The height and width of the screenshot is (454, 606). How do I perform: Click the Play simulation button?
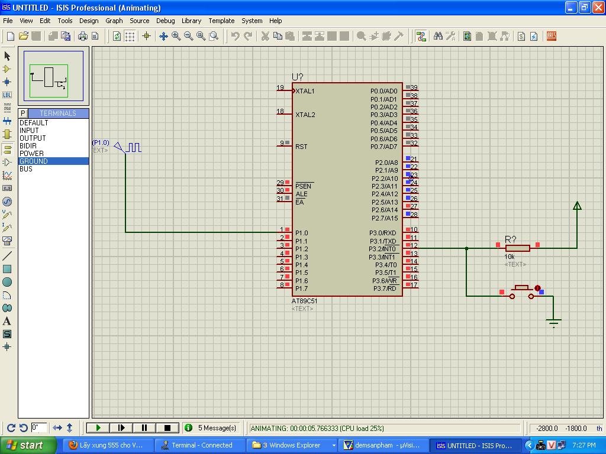tap(98, 428)
